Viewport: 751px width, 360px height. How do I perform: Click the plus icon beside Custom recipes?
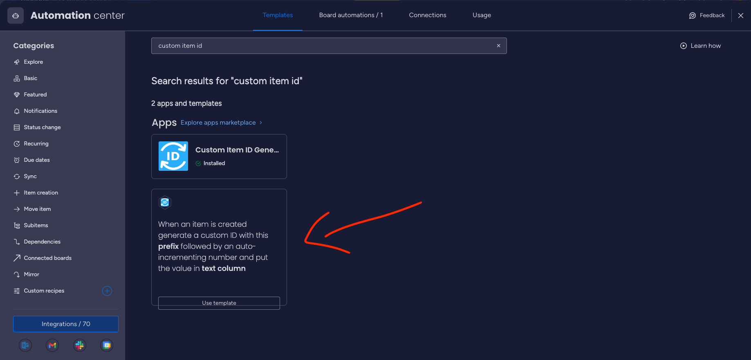tap(107, 291)
